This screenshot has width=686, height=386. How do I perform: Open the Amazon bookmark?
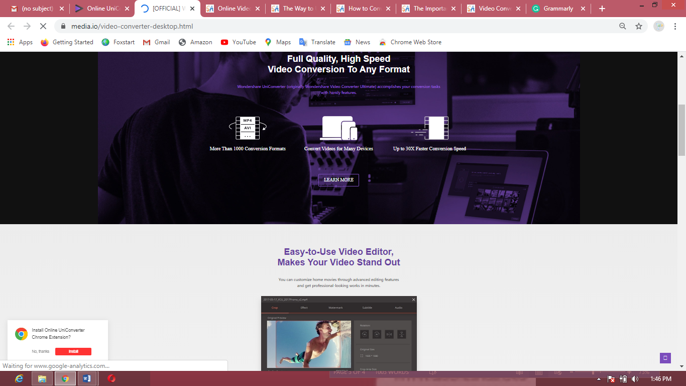[195, 42]
